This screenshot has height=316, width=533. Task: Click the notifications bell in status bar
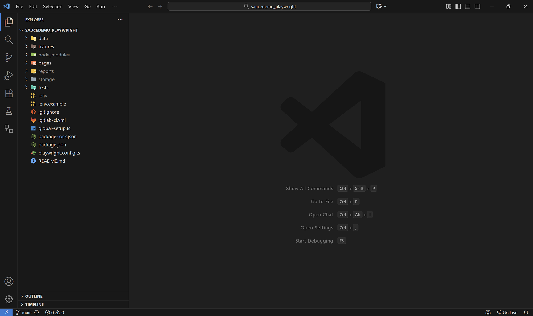tap(526, 312)
